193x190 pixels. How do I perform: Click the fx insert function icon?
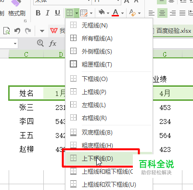(52, 43)
